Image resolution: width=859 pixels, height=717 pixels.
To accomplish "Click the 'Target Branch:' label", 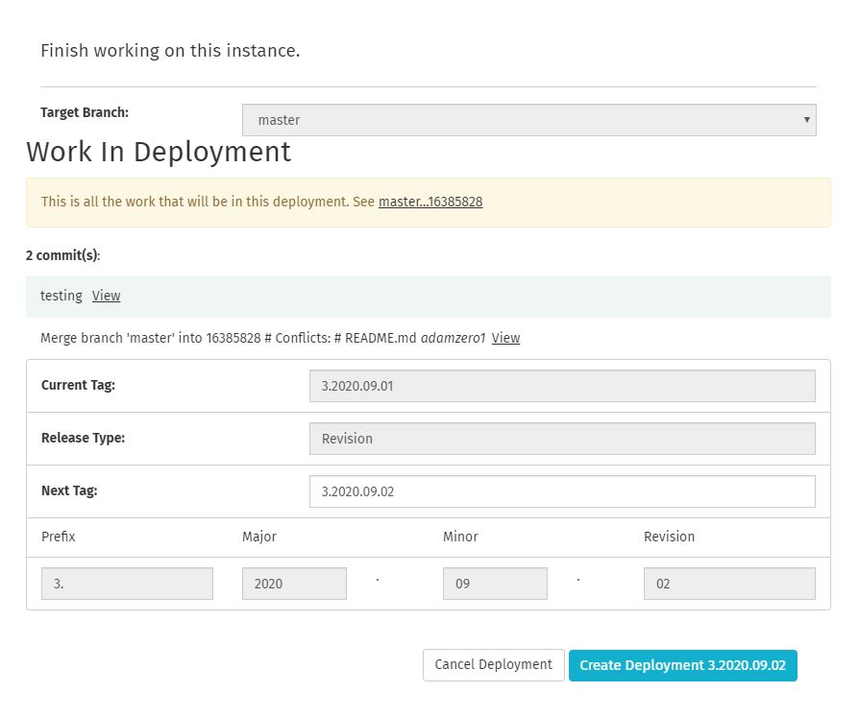I will click(85, 113).
